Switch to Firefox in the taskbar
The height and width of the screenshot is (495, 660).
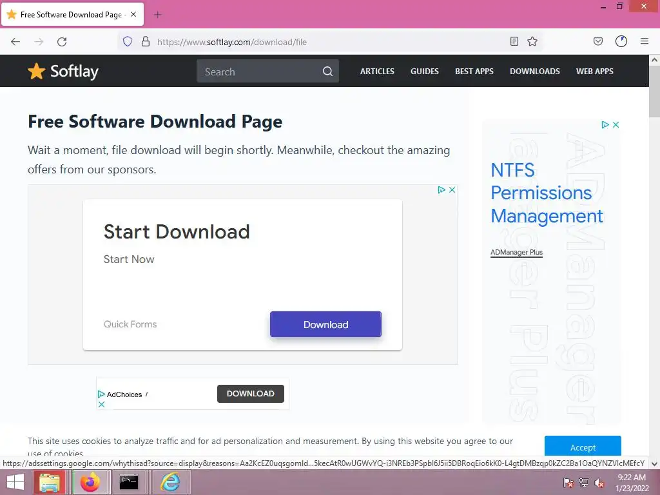coord(90,482)
